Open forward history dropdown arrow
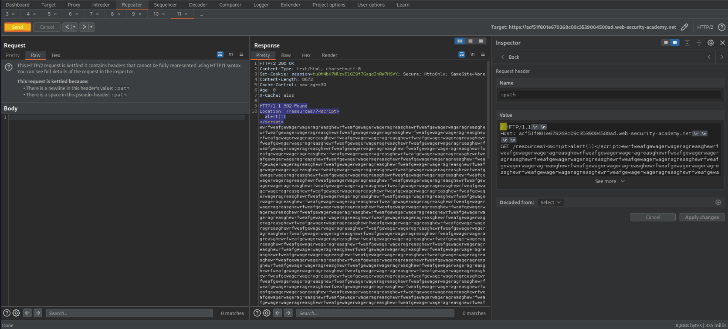This screenshot has height=329, width=728. click(91, 27)
